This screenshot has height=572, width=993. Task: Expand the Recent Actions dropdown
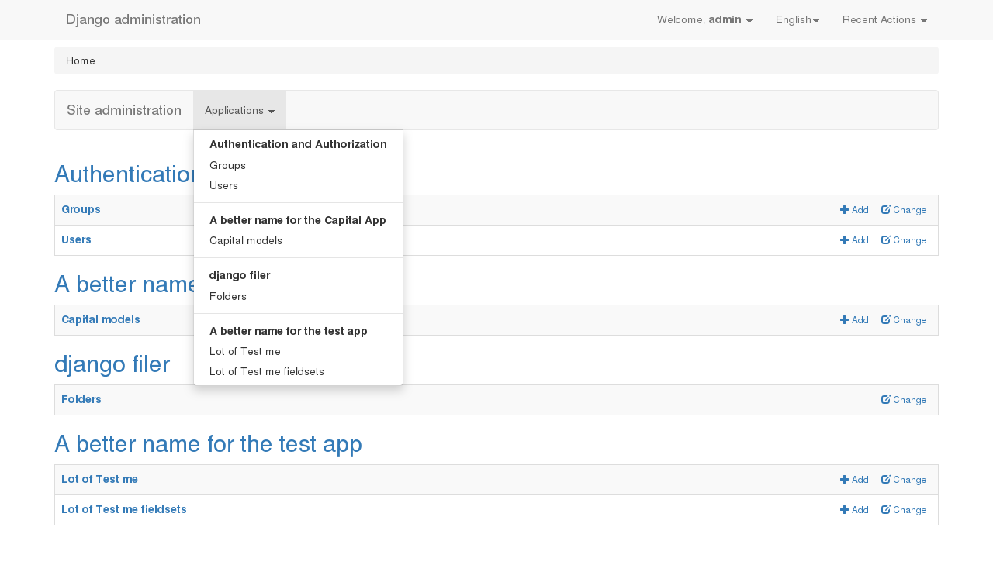coord(884,19)
